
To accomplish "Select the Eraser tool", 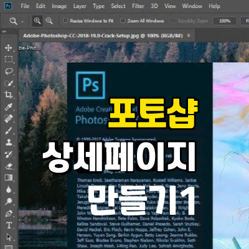I will tap(9, 166).
